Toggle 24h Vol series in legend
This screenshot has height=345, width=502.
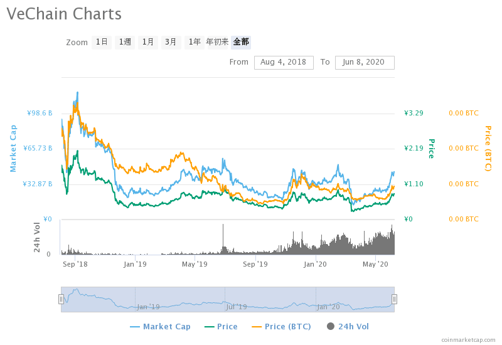pos(348,326)
